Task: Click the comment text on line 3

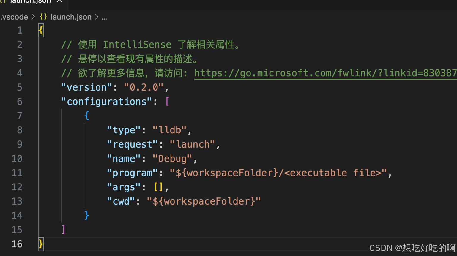Action: click(x=130, y=59)
